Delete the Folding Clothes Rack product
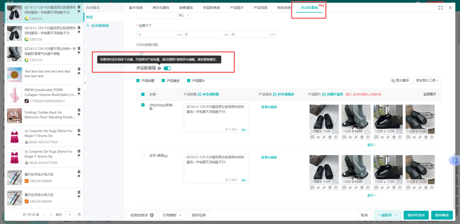460x224 pixels. point(79,110)
